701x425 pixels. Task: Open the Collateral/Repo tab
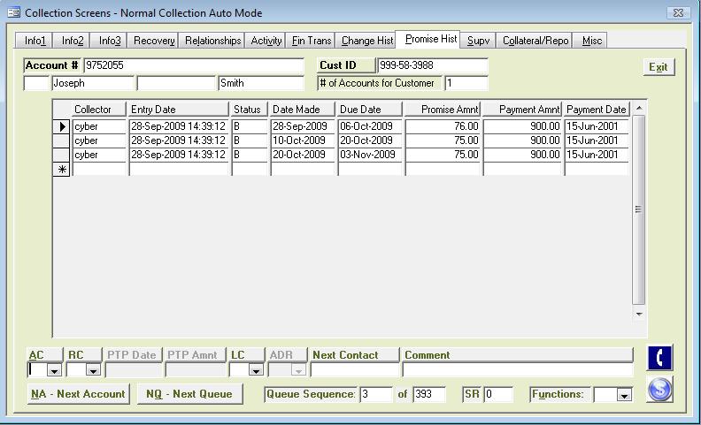pos(535,40)
